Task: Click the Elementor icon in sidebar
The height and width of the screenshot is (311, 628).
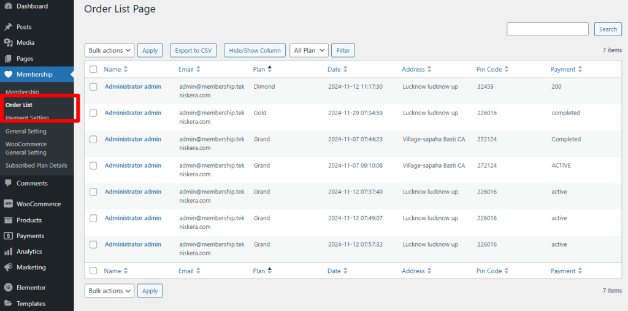Action: click(x=8, y=288)
